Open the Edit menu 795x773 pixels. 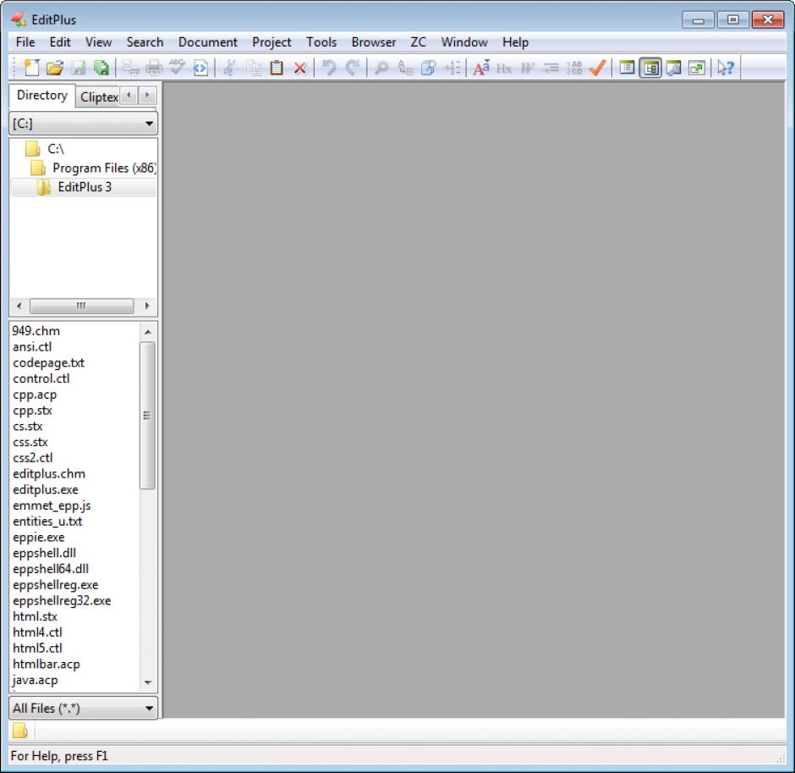60,42
